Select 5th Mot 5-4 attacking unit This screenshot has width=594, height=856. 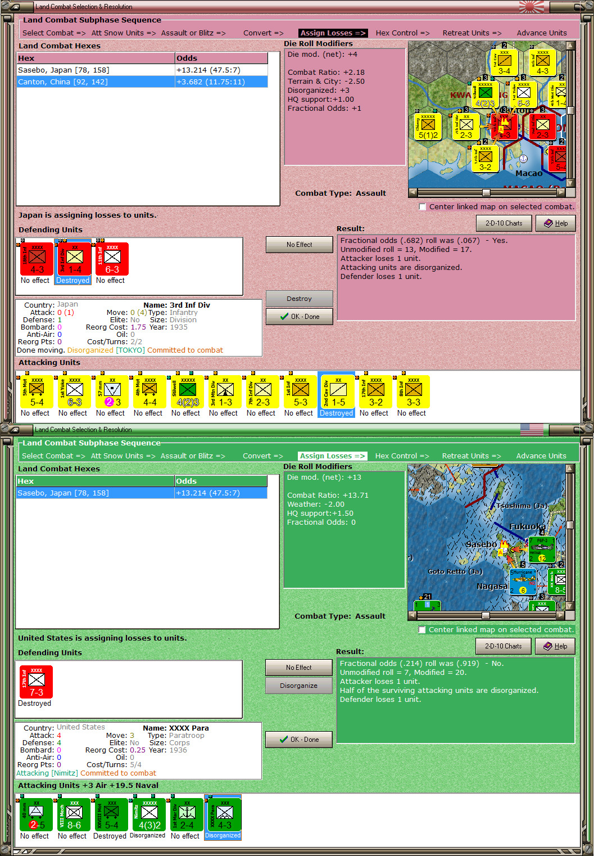[x=37, y=392]
